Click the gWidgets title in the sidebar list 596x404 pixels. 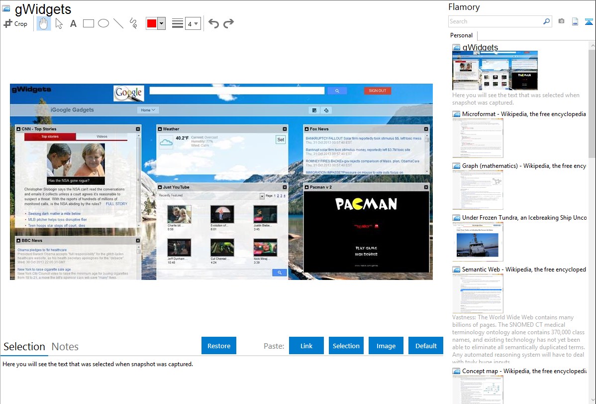pyautogui.click(x=480, y=47)
